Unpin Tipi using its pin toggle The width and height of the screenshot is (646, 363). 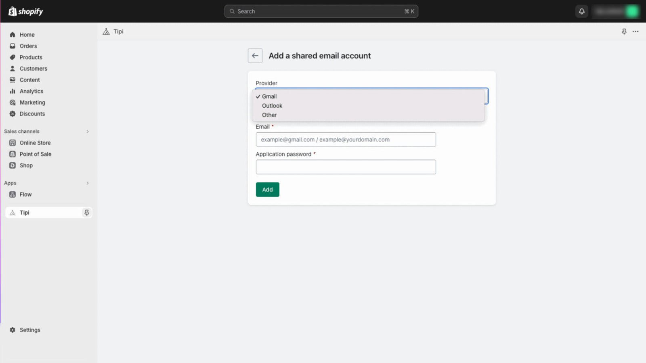click(87, 213)
